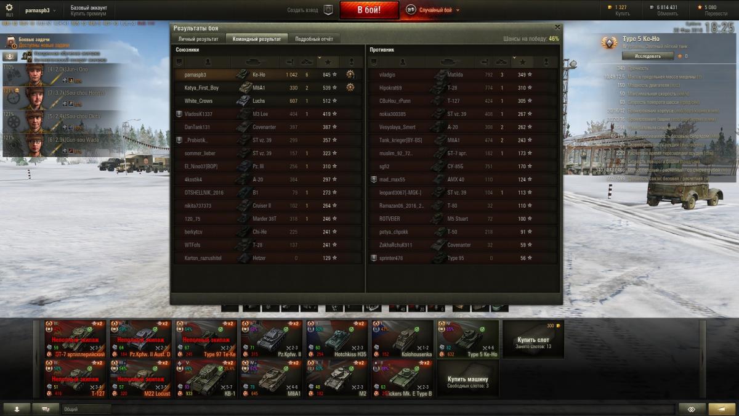Image resolution: width=739 pixels, height=416 pixels.
Task: Click the Купить машину tile
Action: (x=468, y=378)
